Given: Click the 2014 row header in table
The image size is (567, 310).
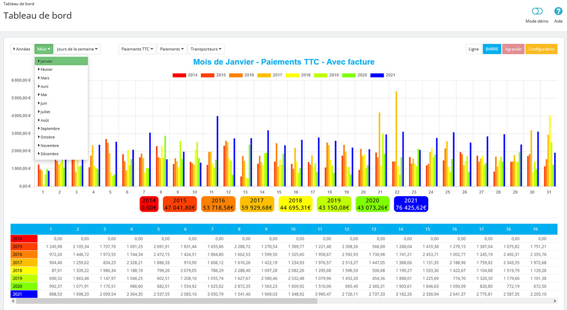Looking at the screenshot, I should click(x=24, y=238).
